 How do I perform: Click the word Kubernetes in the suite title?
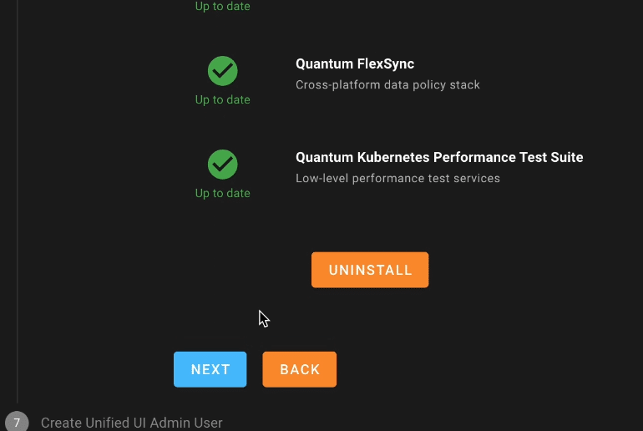tap(393, 158)
